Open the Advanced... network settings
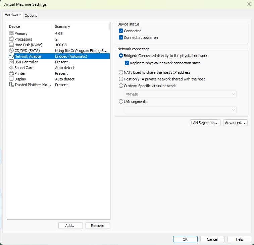 point(236,123)
